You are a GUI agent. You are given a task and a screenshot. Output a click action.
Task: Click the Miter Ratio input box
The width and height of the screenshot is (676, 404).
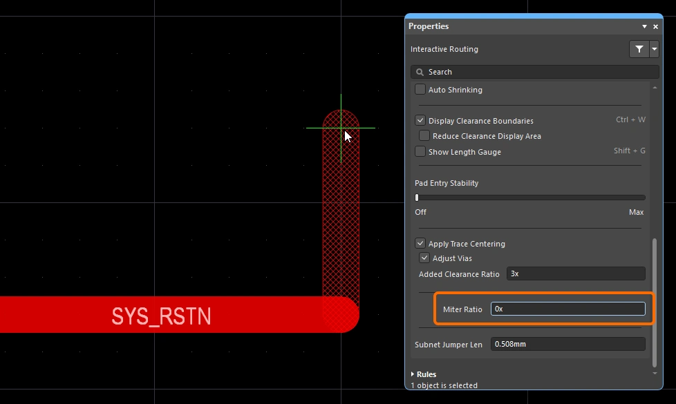(567, 309)
